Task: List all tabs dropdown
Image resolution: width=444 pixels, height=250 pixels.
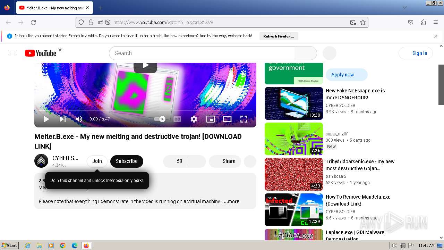Action: [404, 8]
